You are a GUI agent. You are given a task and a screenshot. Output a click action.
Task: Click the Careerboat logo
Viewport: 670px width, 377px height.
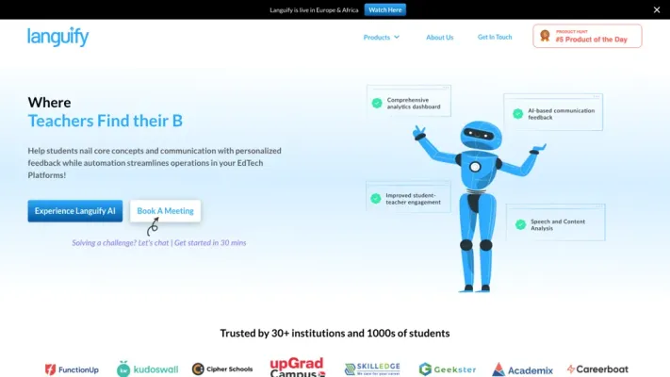[598, 369]
